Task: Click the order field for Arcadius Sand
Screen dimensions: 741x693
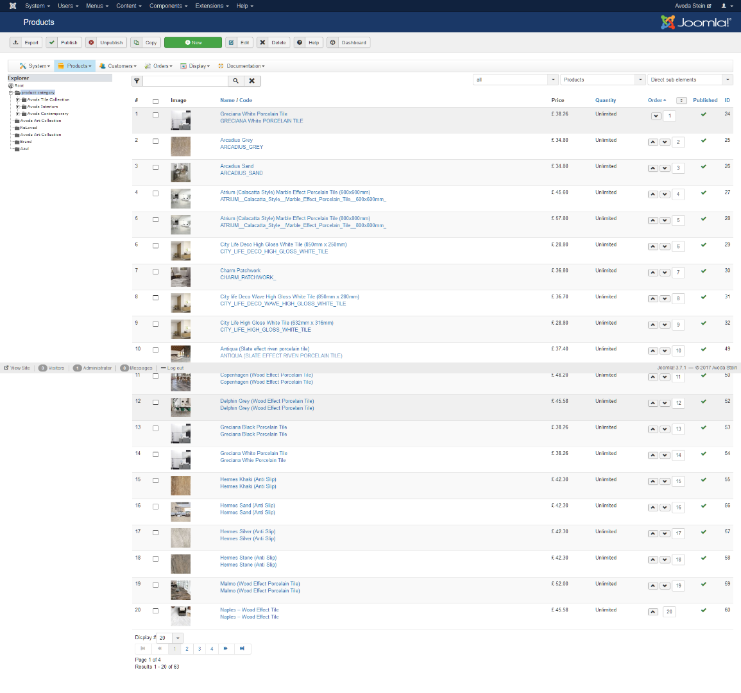Action: (x=678, y=168)
